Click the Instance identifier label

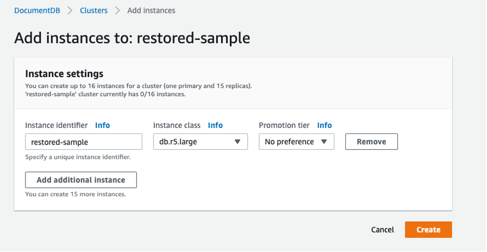(x=56, y=125)
